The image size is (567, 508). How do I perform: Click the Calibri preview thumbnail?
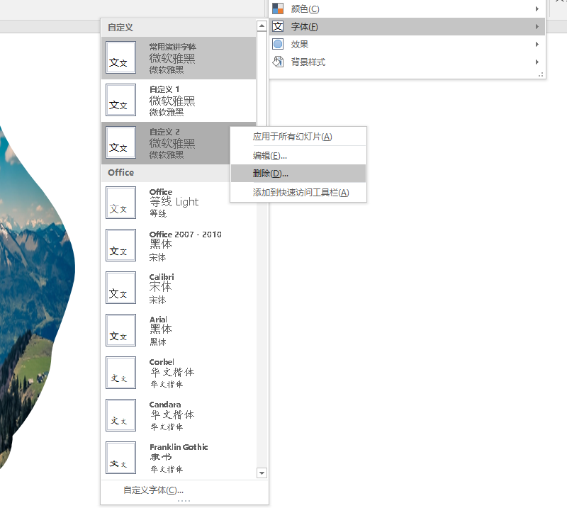(x=120, y=288)
